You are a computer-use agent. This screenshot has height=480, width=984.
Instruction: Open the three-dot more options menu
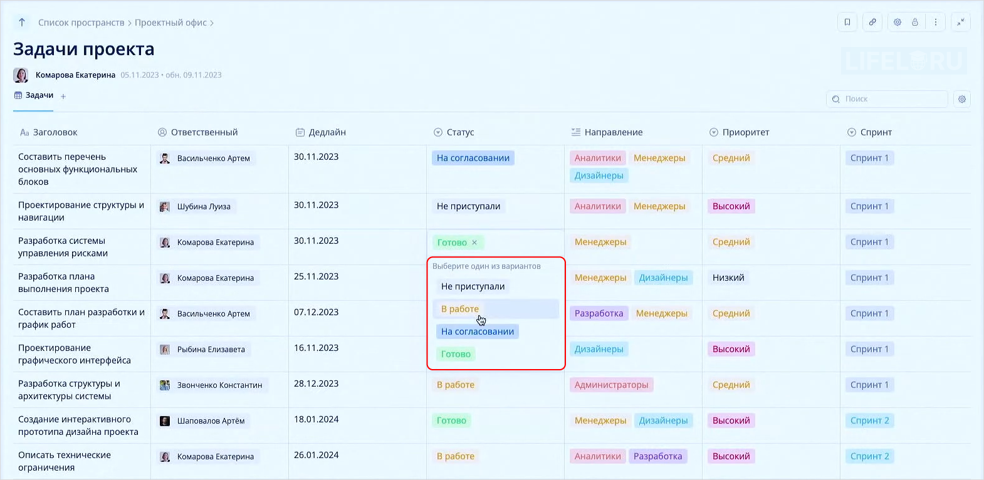tap(936, 22)
